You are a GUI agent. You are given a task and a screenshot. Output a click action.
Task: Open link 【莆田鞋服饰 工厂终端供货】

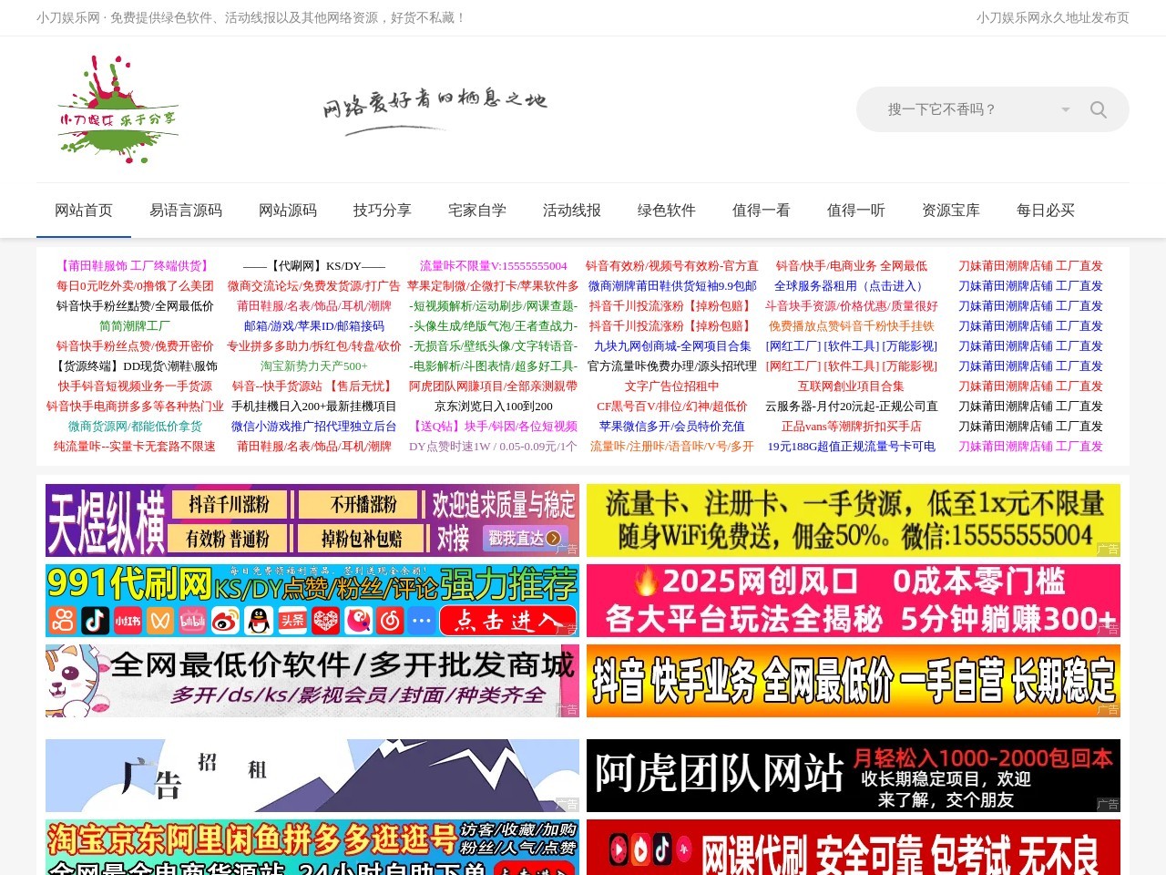(x=135, y=266)
